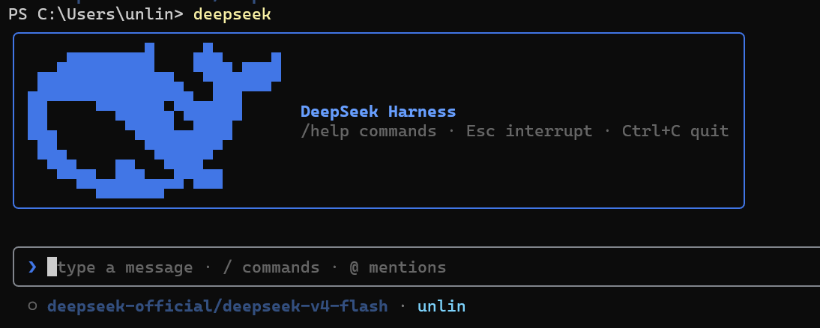Viewport: 820px width, 328px height.
Task: Click the blinking block cursor in message box
Action: pyautogui.click(x=52, y=267)
